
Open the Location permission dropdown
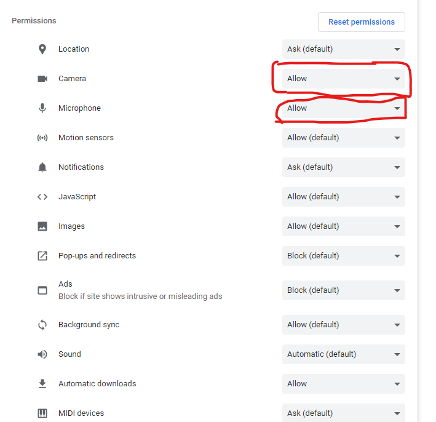pyautogui.click(x=343, y=49)
